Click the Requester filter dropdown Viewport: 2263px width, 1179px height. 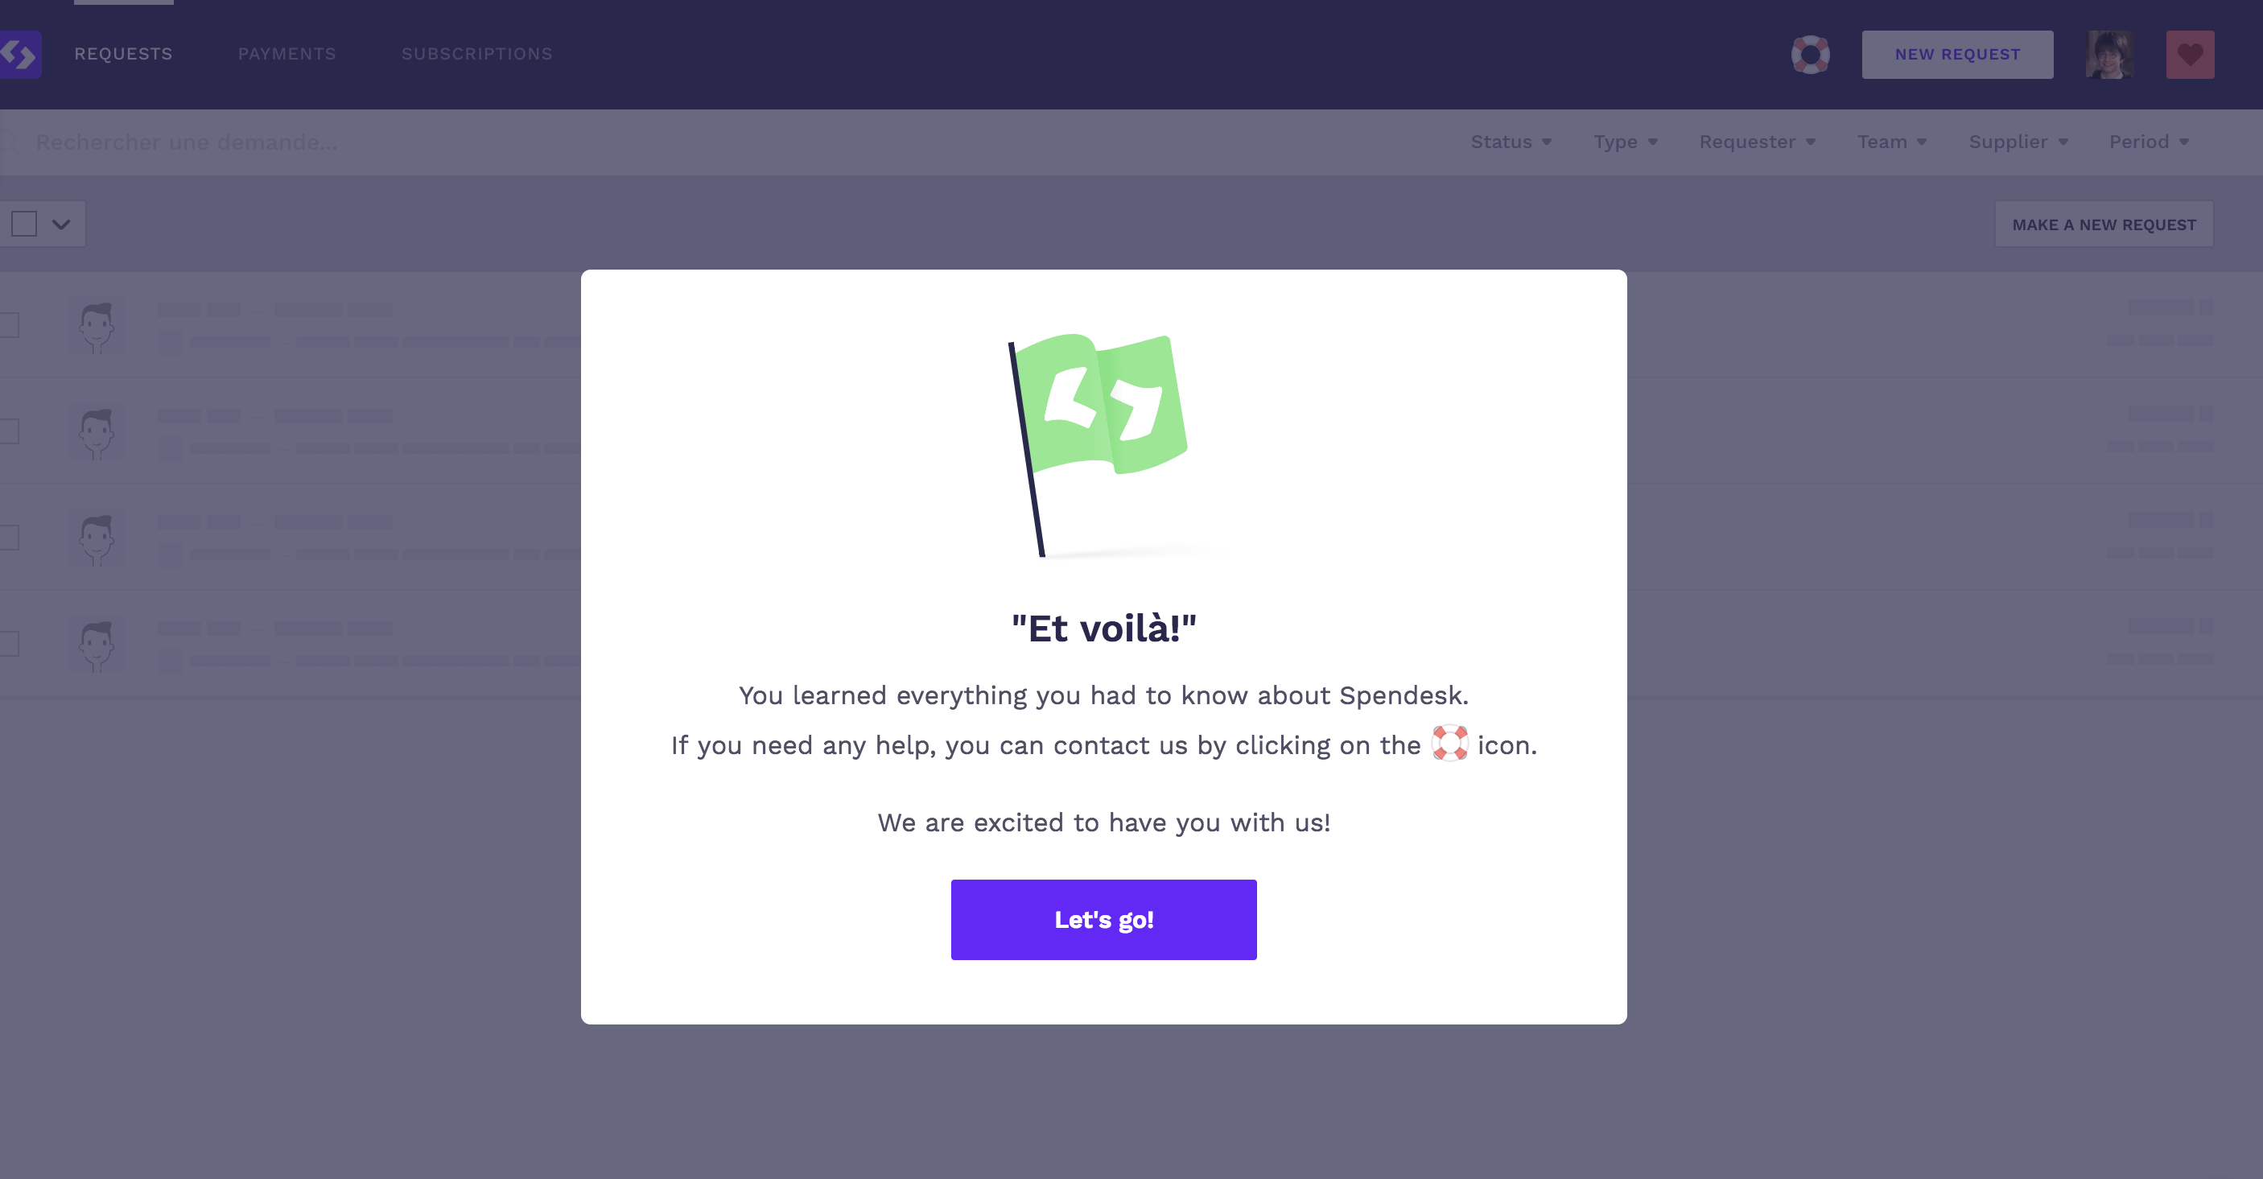click(1757, 141)
